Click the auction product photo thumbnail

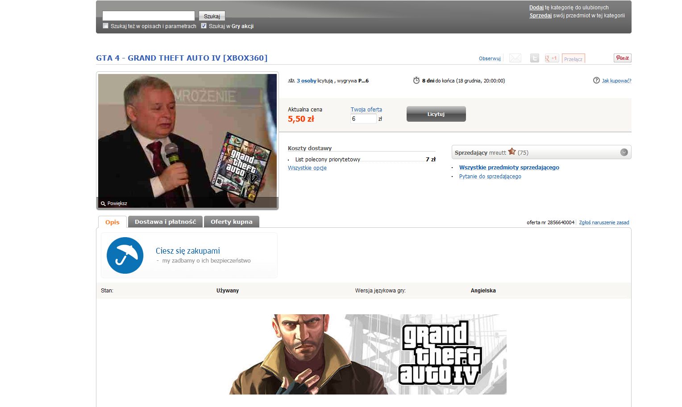pos(187,136)
